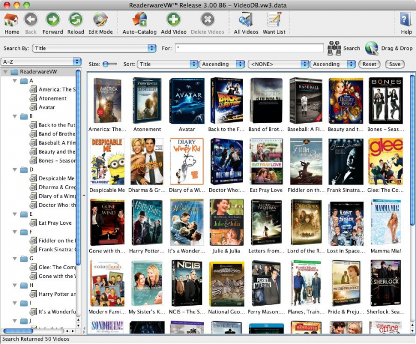Screen dimensions: 416x344
Task: Open the Search By Title dropdown
Action: (94, 48)
